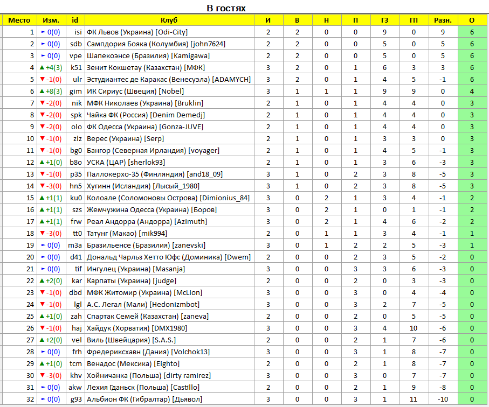The height and width of the screenshot is (407, 489).
Task: Select club 'Виль (Швейцария) [S.A.S.]'
Action: click(x=132, y=340)
